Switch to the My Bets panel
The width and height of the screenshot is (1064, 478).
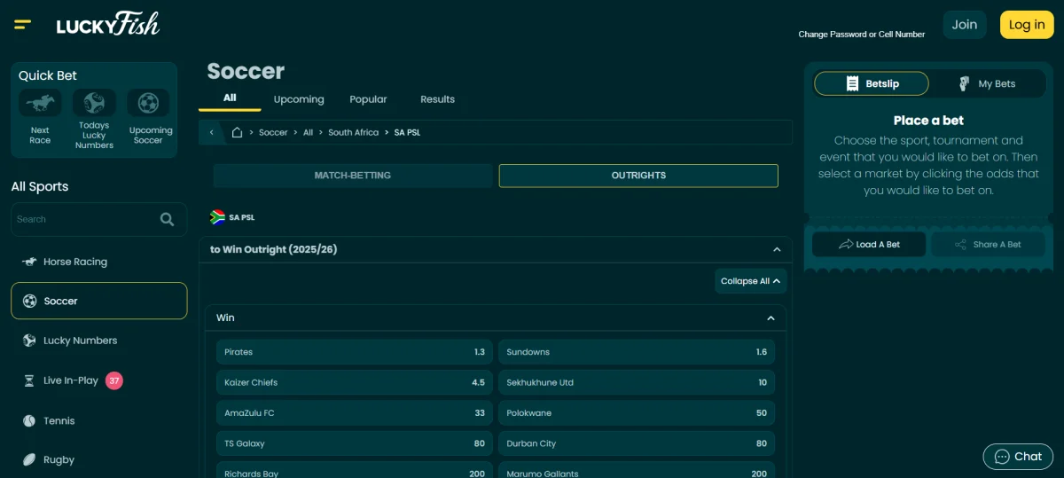click(987, 83)
